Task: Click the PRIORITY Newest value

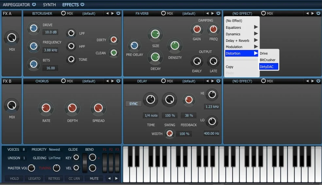Action: coord(54,149)
